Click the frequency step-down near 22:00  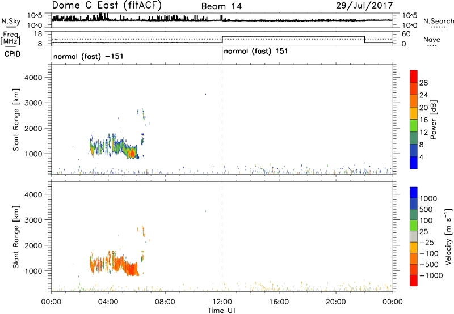[364, 39]
